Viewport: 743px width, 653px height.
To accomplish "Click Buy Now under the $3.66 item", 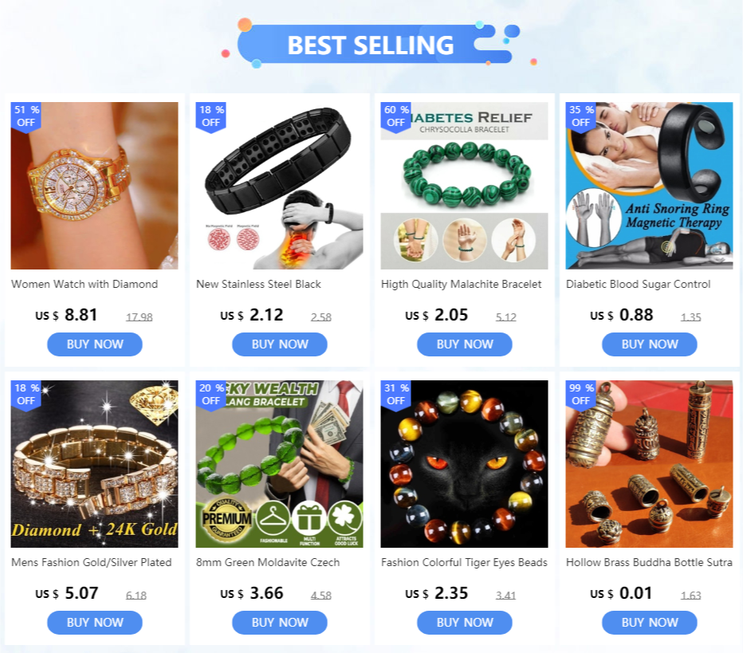I will point(280,622).
